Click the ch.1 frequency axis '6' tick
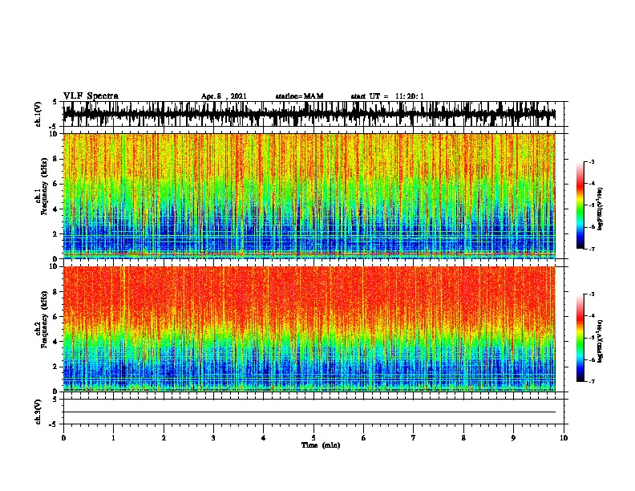This screenshot has width=635, height=491. [x=56, y=184]
